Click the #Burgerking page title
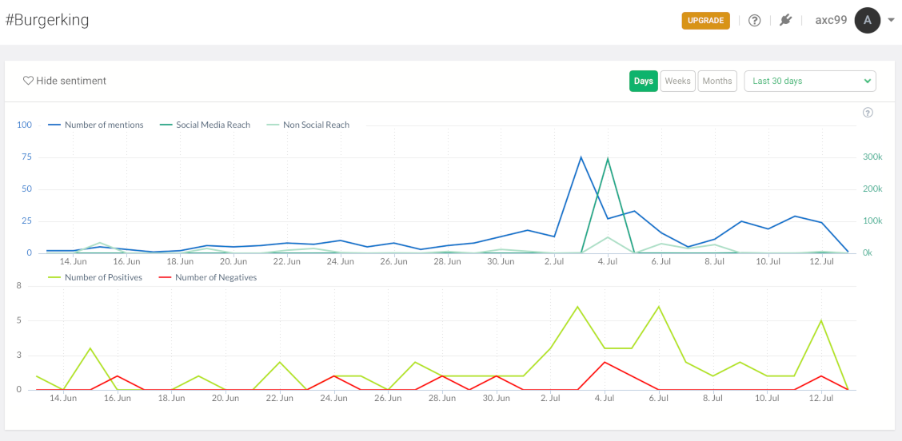Image resolution: width=902 pixels, height=441 pixels. (x=47, y=20)
